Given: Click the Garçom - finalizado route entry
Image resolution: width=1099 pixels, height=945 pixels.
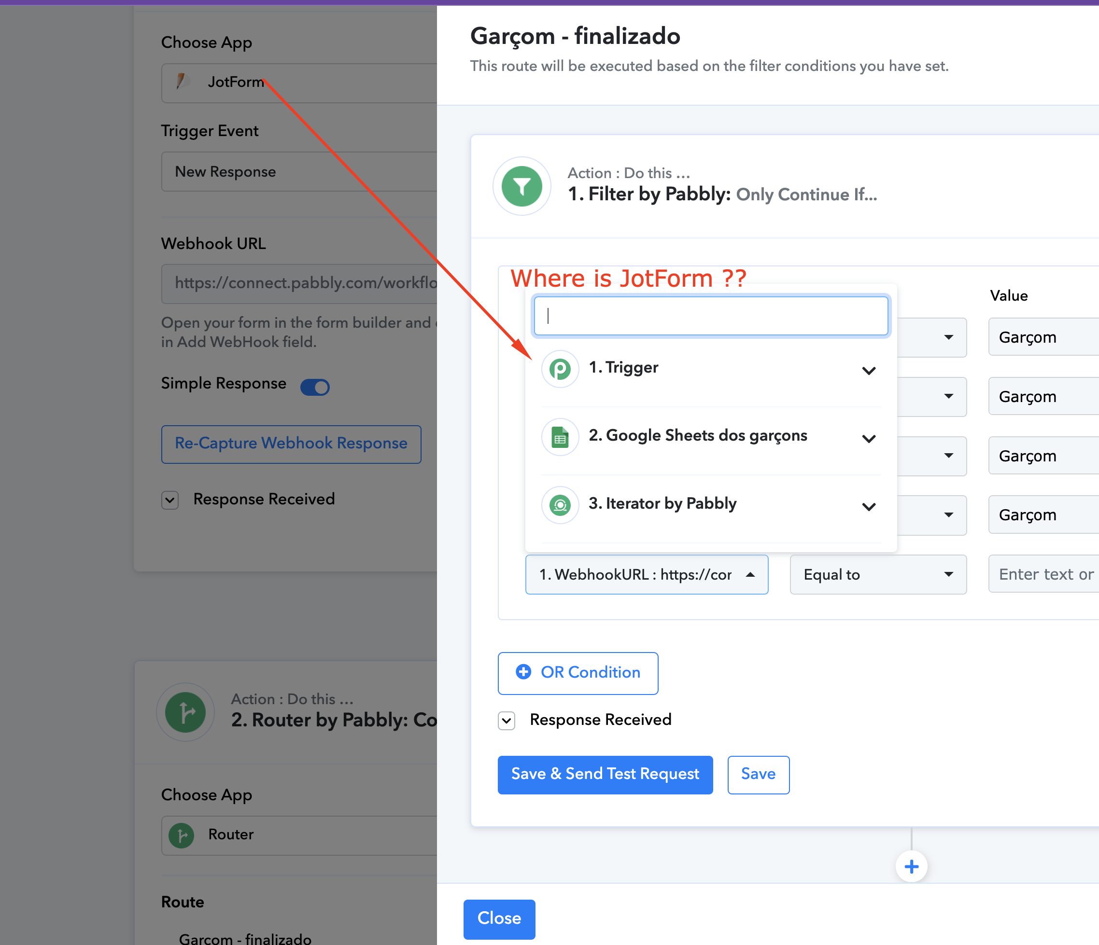Looking at the screenshot, I should (x=245, y=939).
